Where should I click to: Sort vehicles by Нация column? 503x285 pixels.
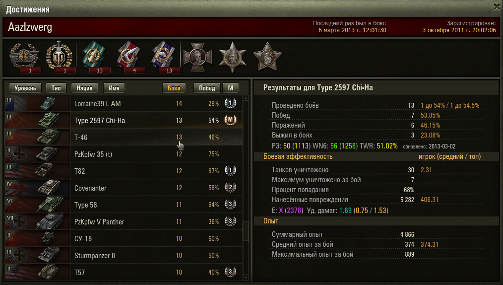84,88
